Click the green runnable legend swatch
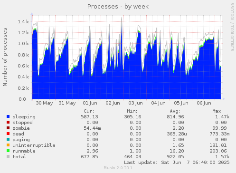 8,151
